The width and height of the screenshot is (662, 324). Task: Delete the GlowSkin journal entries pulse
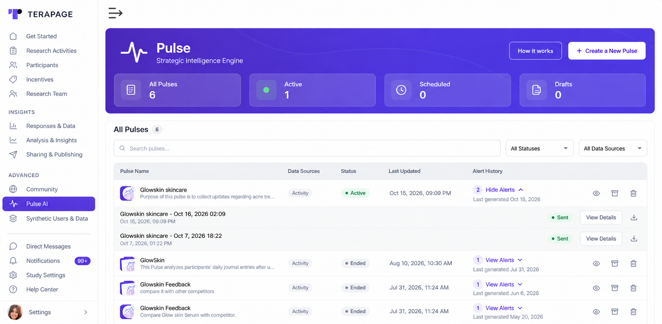click(633, 263)
